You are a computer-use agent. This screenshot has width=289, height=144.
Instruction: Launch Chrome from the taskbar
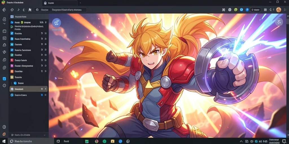click(x=97, y=141)
